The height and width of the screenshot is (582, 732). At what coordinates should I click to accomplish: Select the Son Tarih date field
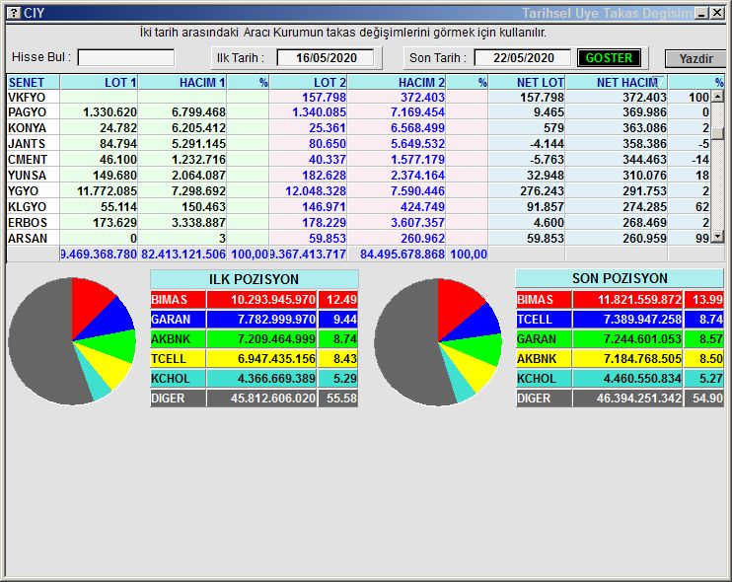click(523, 58)
